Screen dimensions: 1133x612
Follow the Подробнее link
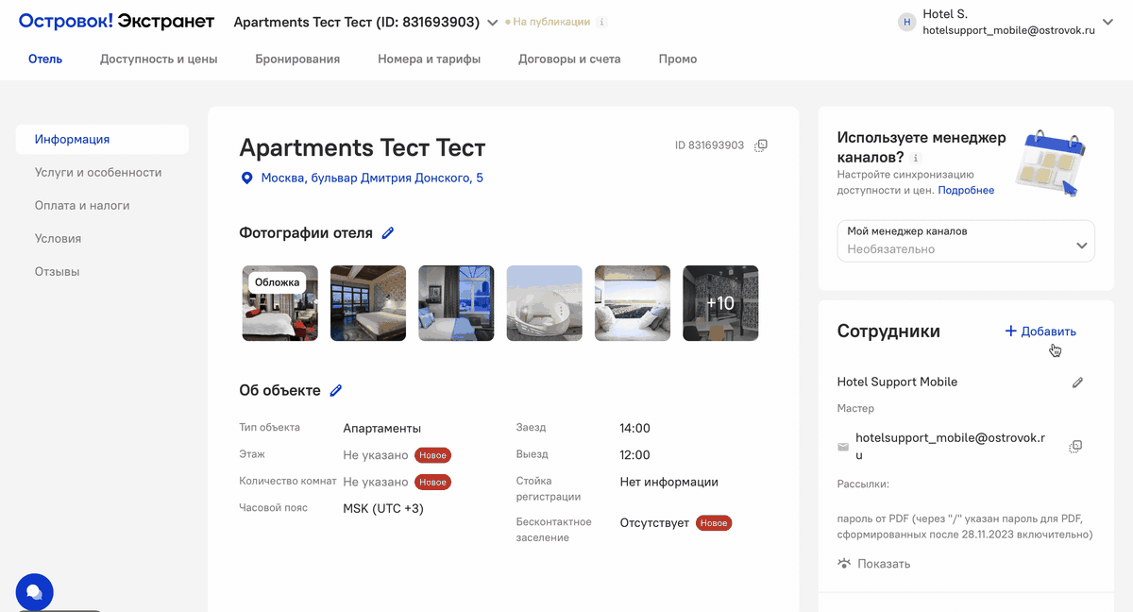tap(966, 190)
